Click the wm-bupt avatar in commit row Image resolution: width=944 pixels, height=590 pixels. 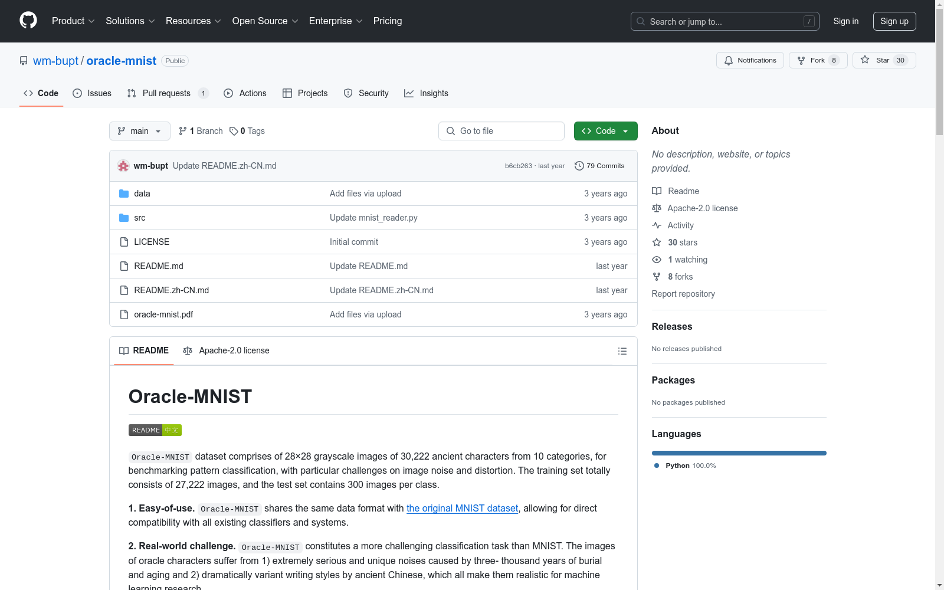(123, 166)
